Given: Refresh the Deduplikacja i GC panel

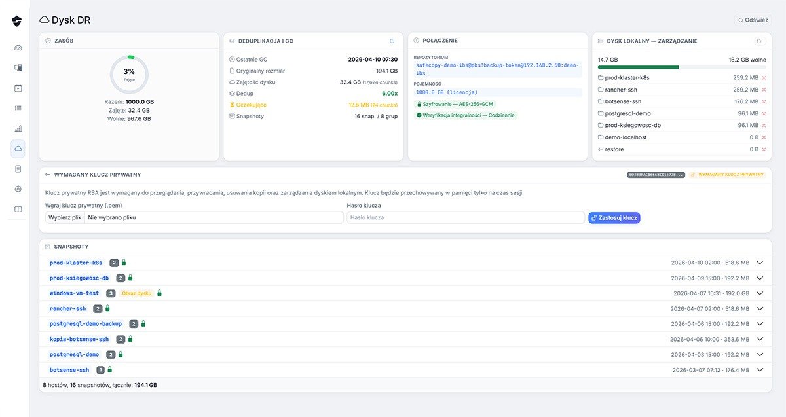Looking at the screenshot, I should pyautogui.click(x=392, y=41).
